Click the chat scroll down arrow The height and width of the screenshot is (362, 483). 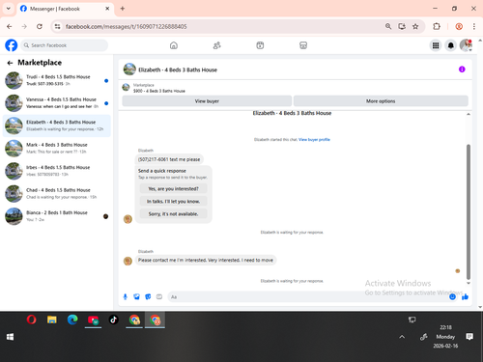coord(469,283)
